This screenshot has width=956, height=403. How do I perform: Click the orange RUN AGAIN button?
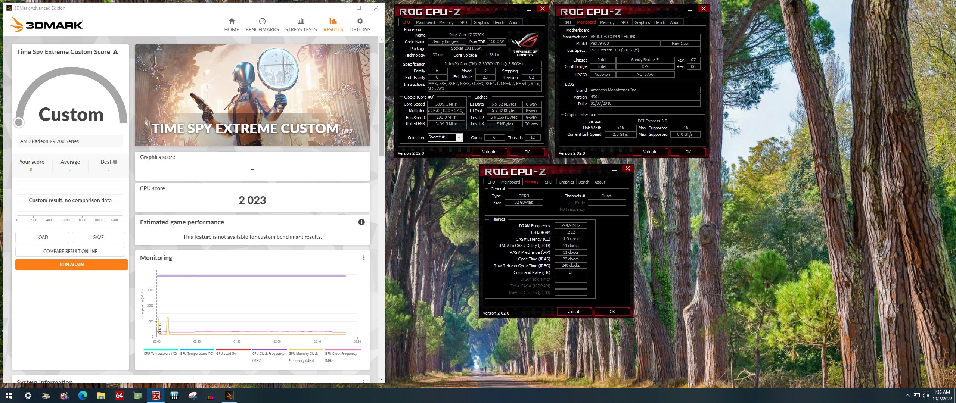pos(72,265)
